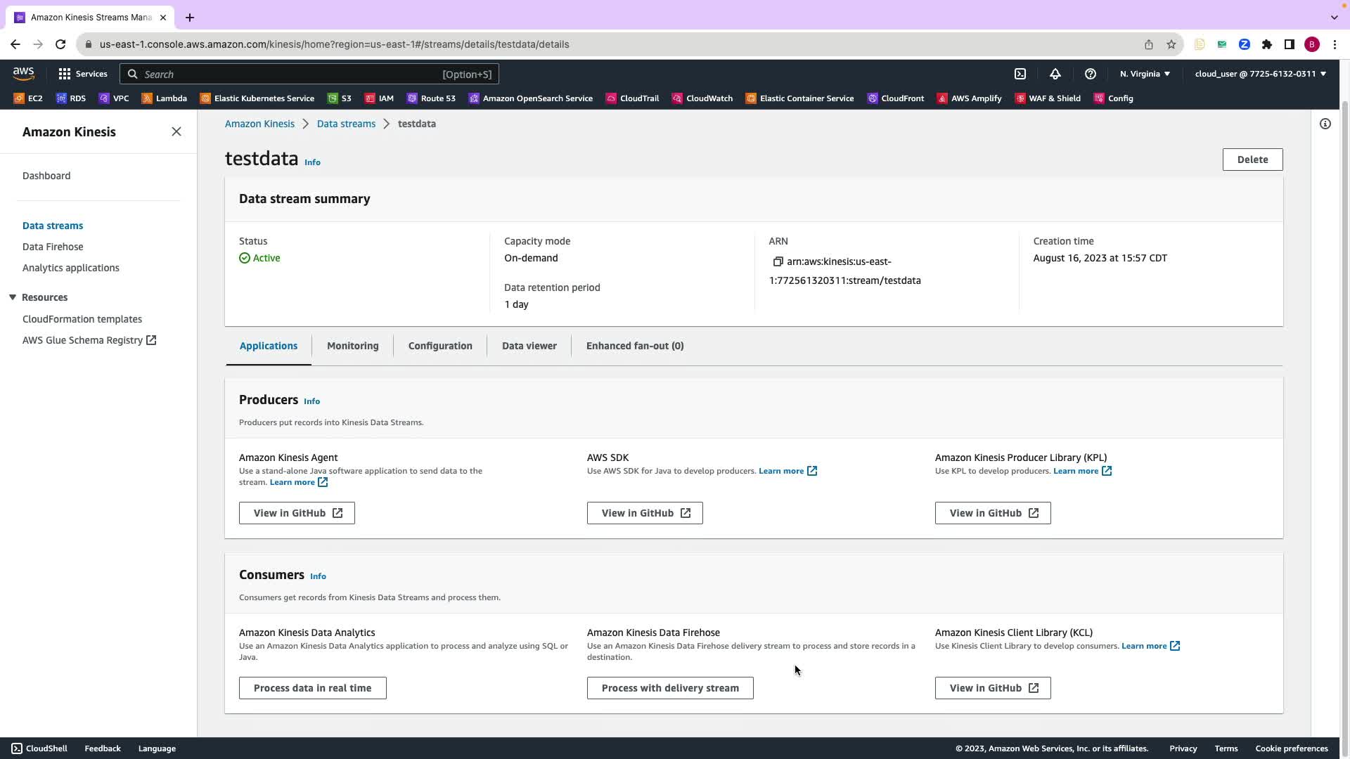
Task: Open the notifications bell icon
Action: pos(1055,74)
